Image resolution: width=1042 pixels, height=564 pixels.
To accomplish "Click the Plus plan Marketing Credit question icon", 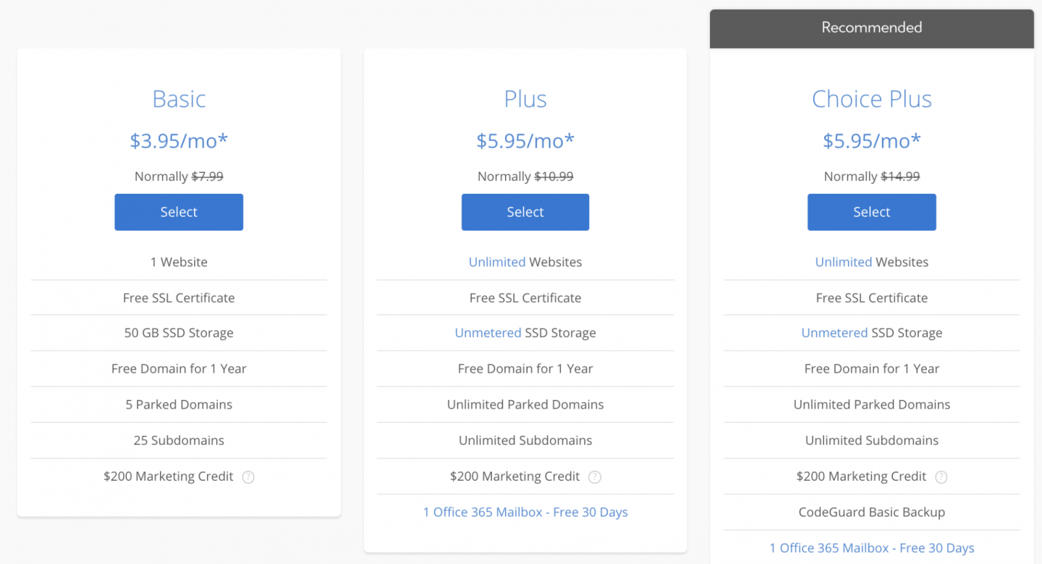I will (595, 477).
